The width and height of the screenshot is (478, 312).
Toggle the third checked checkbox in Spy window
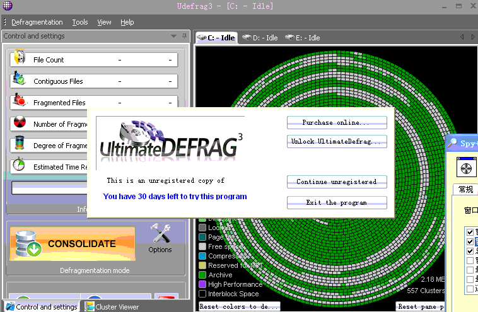[470, 251]
